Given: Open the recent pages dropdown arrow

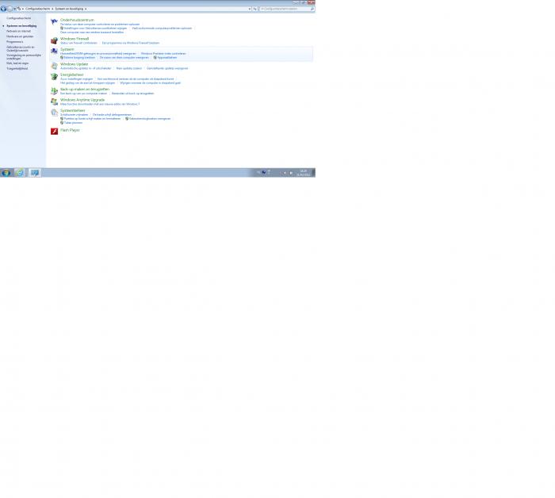Looking at the screenshot, I should point(14,9).
